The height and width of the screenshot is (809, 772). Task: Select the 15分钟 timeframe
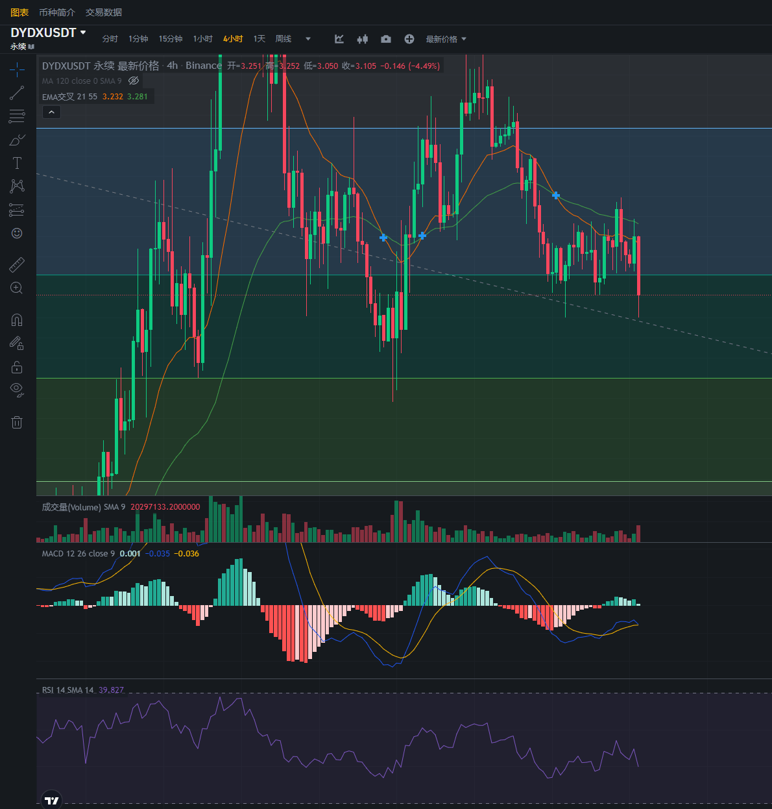pos(171,39)
